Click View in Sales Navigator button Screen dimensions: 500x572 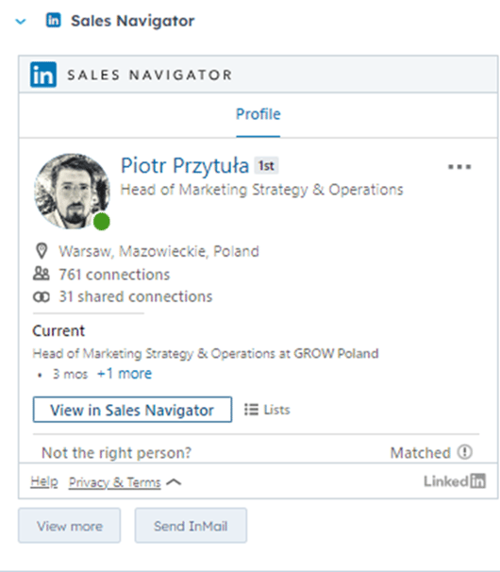pyautogui.click(x=132, y=410)
